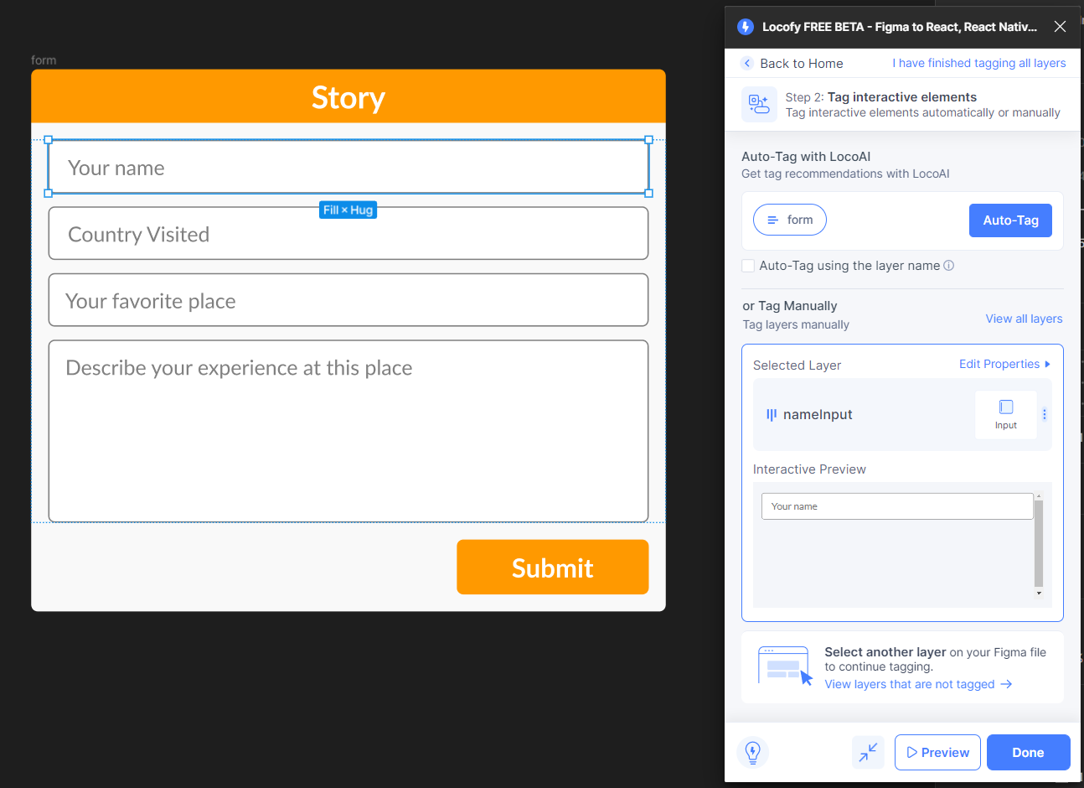This screenshot has height=788, width=1084.
Task: Click I have finished tagging all layers
Action: (x=978, y=63)
